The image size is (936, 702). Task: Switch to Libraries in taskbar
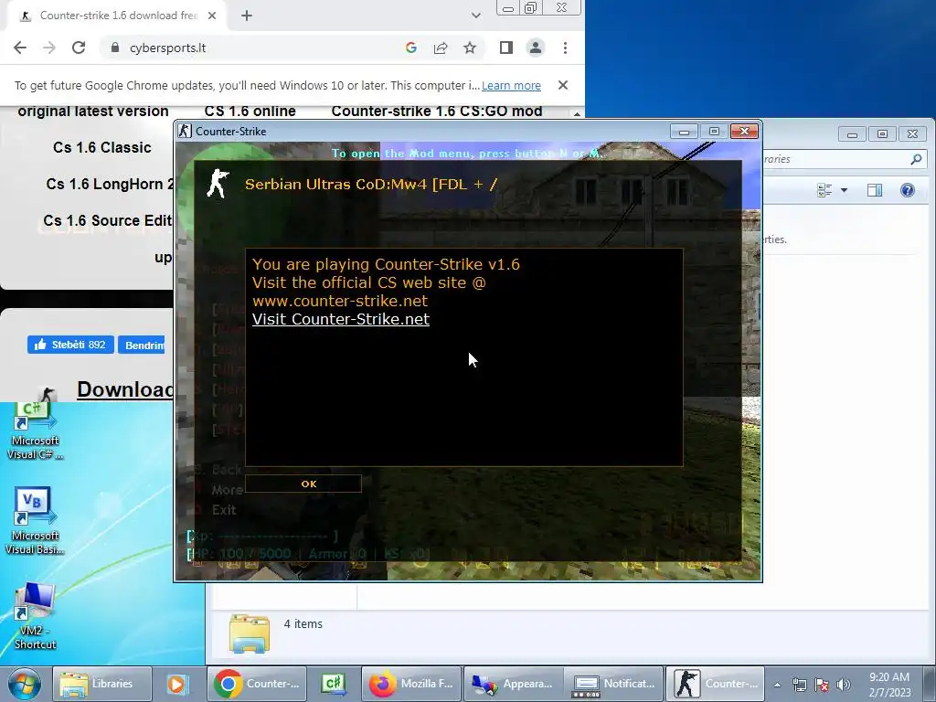tap(101, 684)
